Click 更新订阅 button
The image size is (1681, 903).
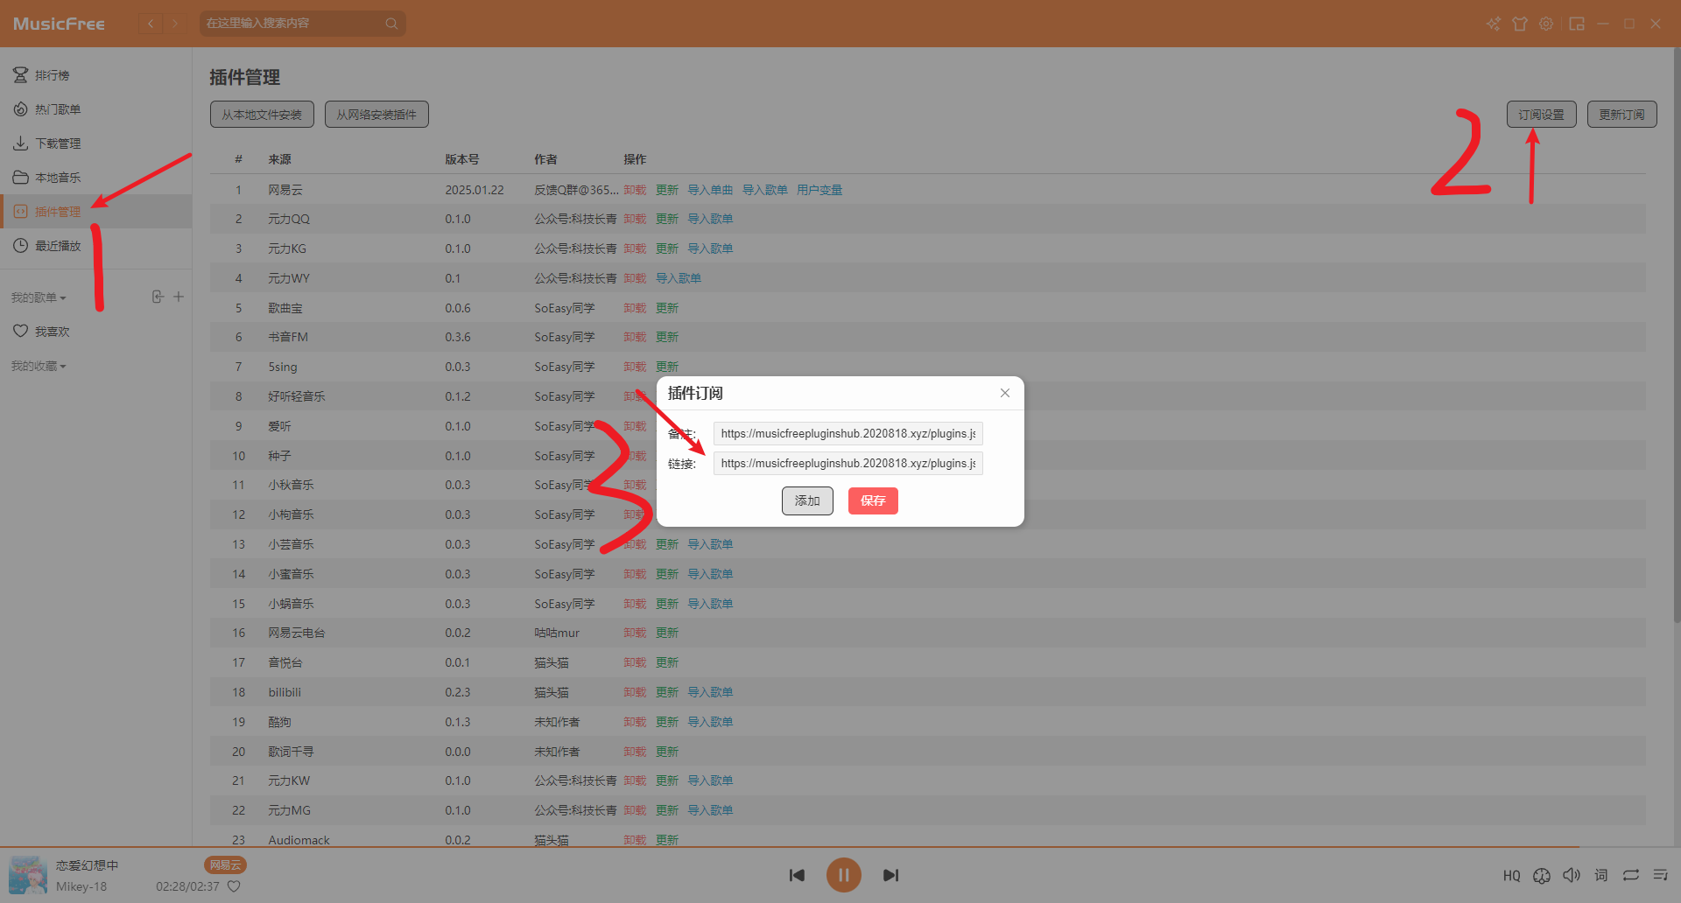(1621, 115)
